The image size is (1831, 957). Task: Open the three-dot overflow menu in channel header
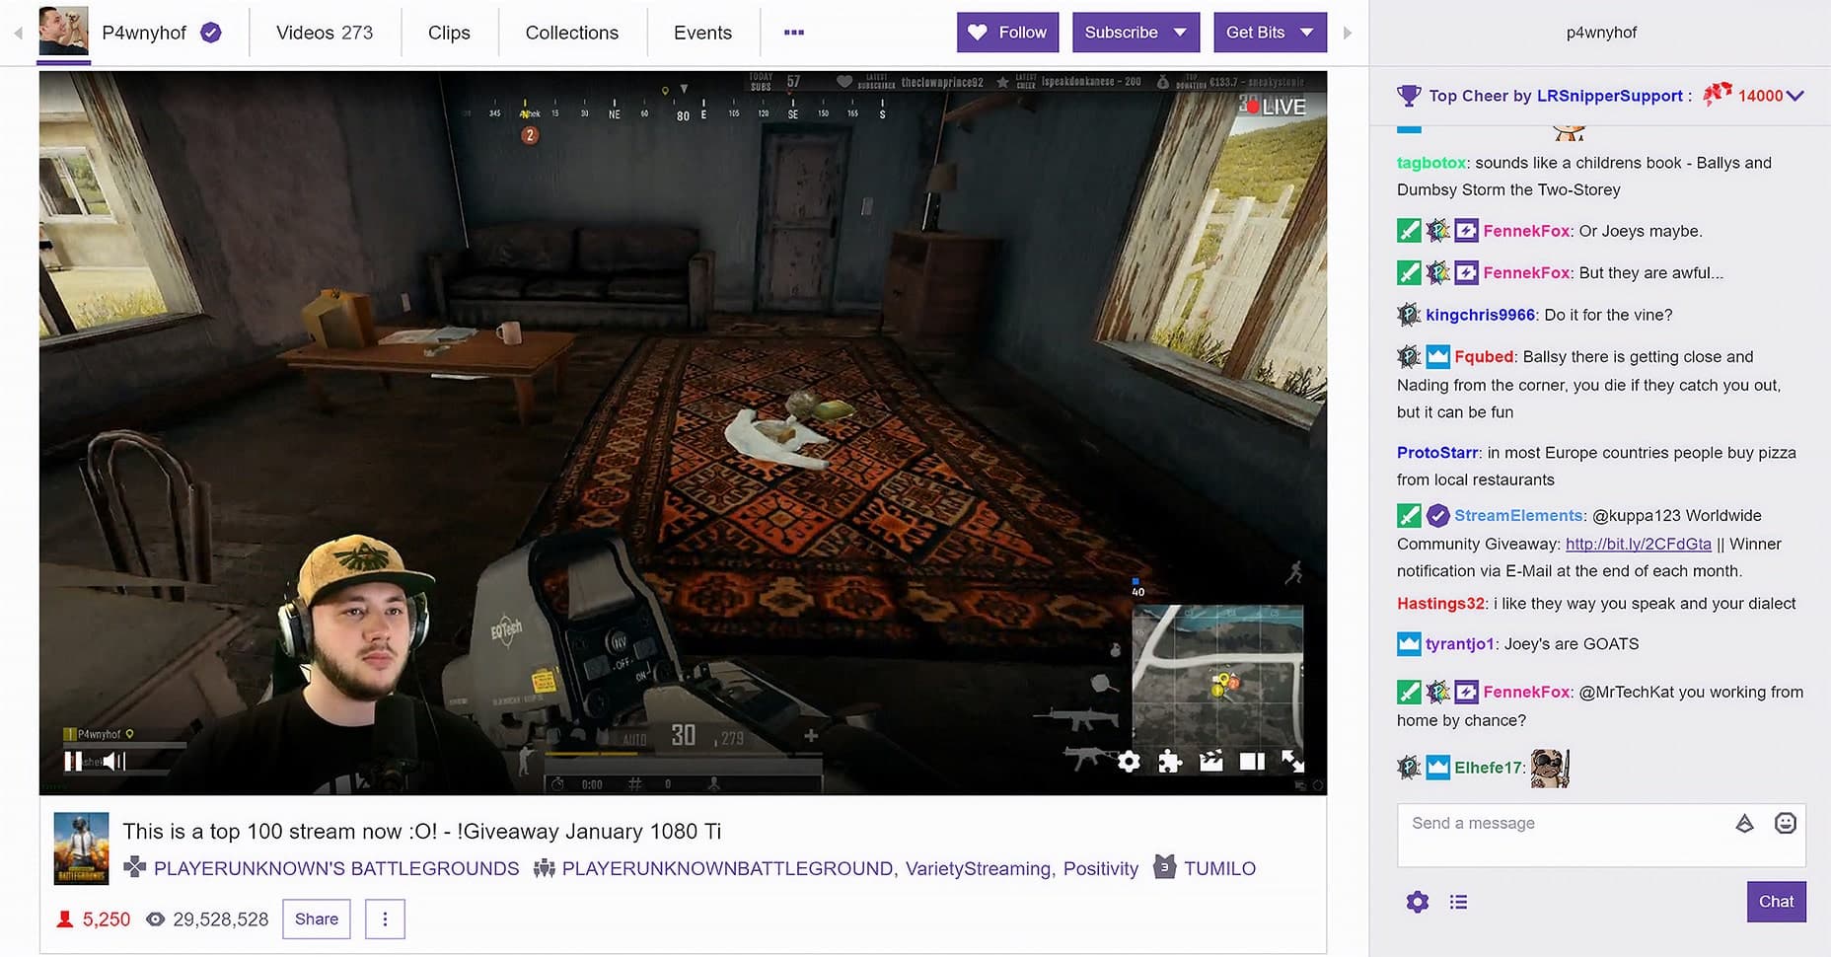point(794,33)
